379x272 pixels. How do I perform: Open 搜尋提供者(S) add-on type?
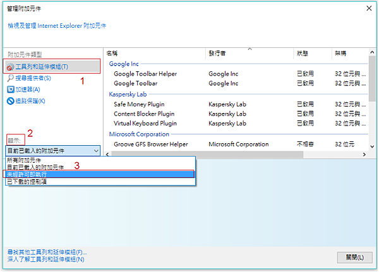[x=33, y=78]
